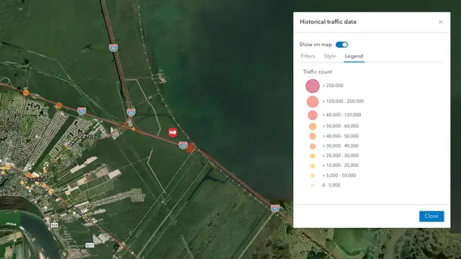
Task: Click the route 3217 road marker
Action: (89, 245)
